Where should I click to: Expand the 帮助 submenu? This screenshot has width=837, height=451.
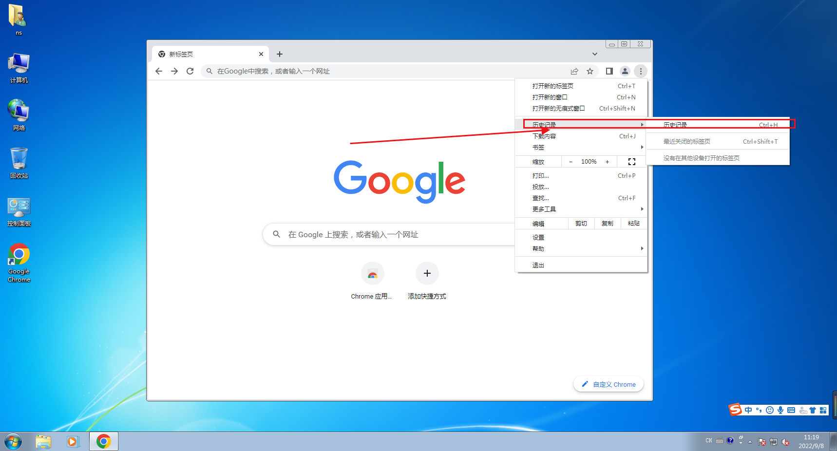[581, 248]
